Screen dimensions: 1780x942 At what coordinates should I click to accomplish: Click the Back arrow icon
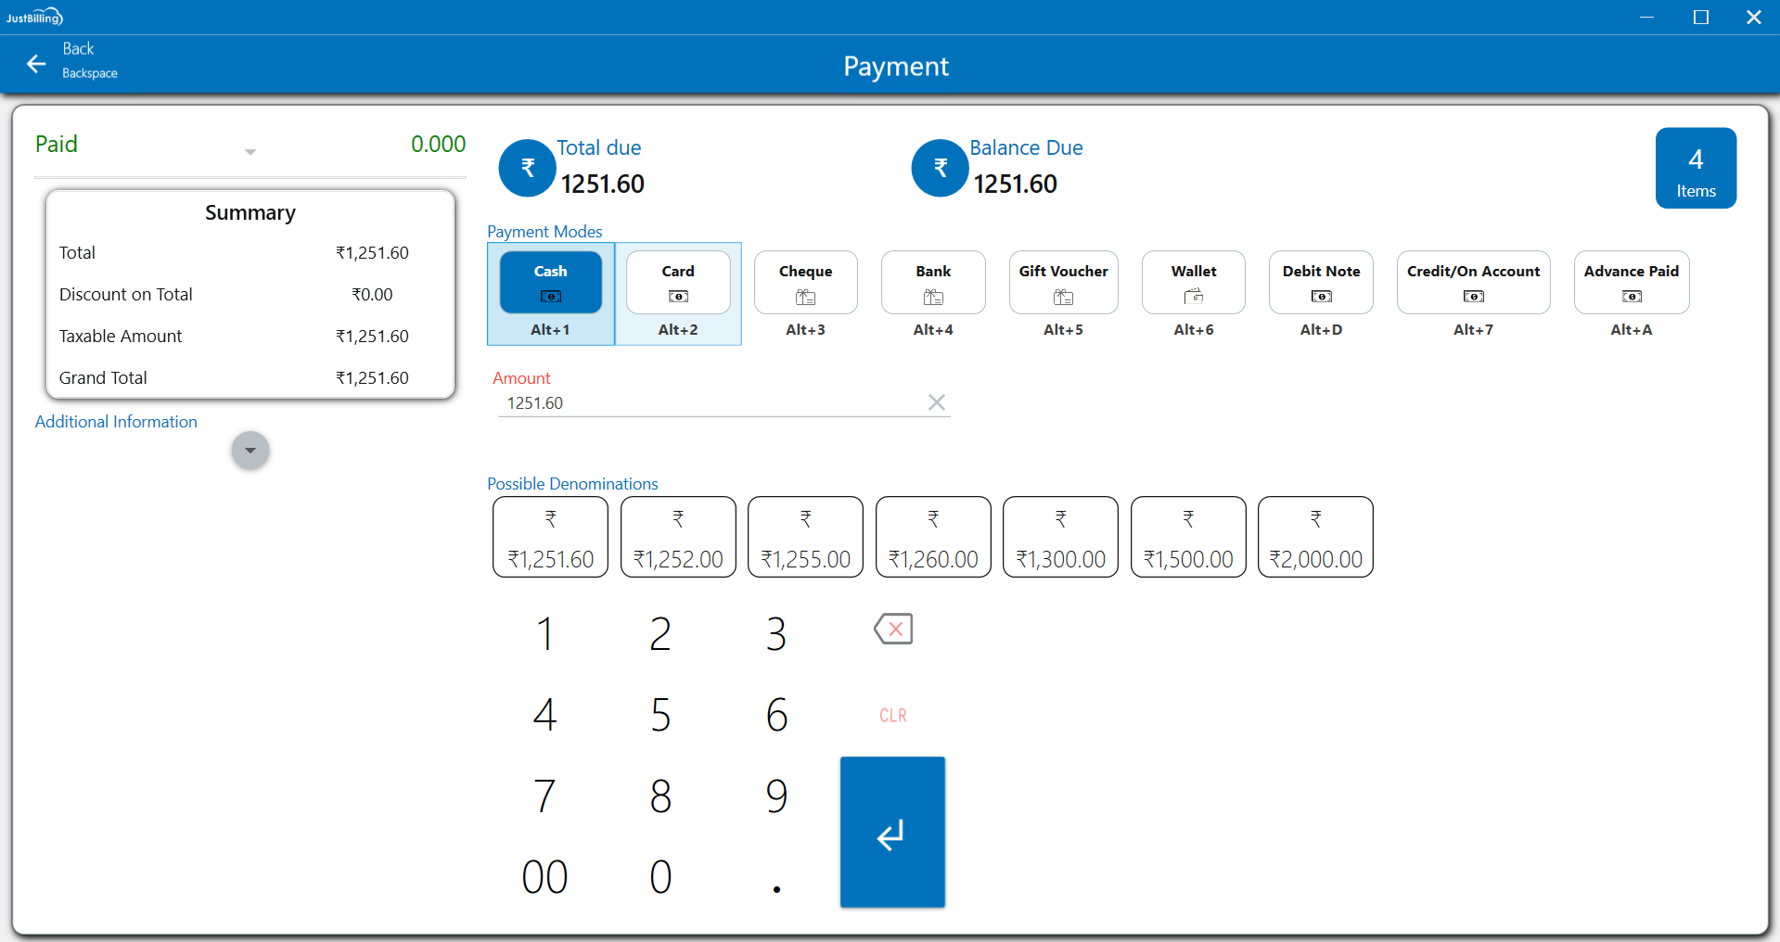point(36,63)
